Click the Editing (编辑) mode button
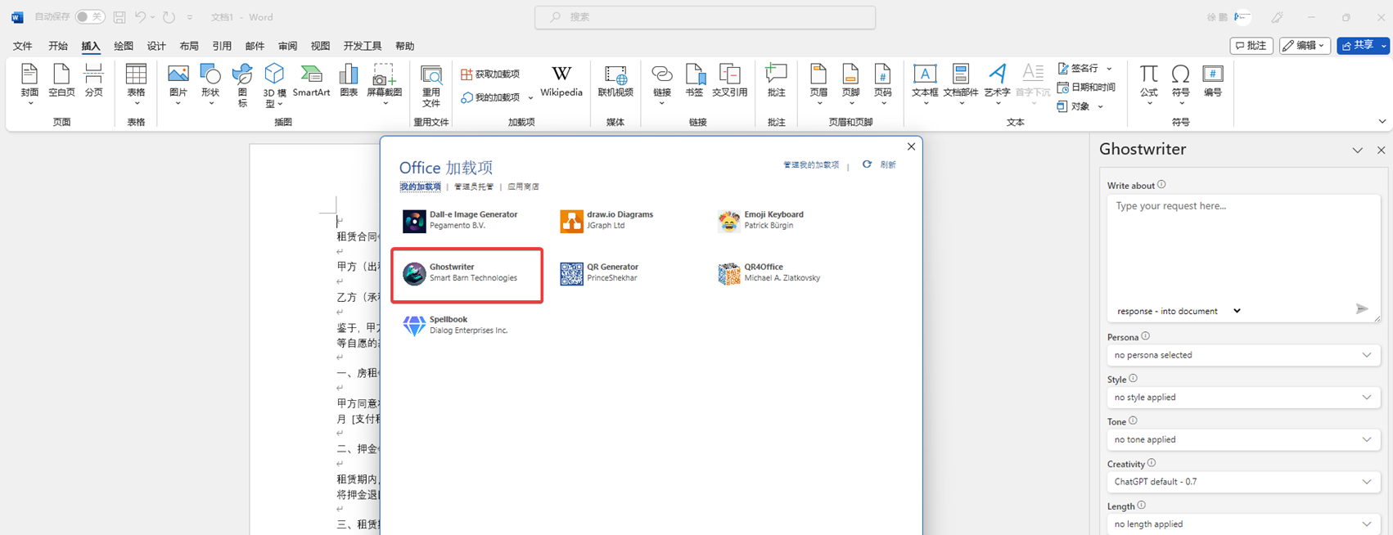1393x535 pixels. click(x=1305, y=46)
